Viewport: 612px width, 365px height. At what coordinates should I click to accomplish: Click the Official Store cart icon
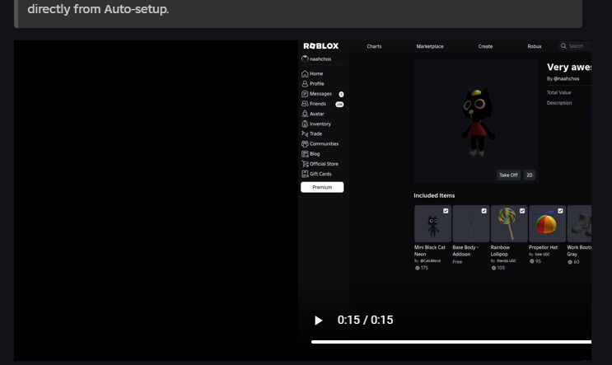tap(305, 164)
